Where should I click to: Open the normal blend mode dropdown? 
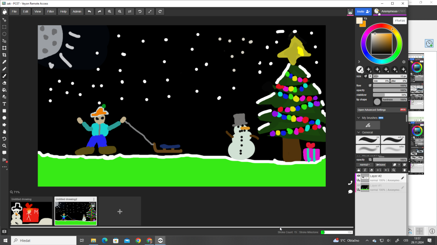[x=365, y=165]
